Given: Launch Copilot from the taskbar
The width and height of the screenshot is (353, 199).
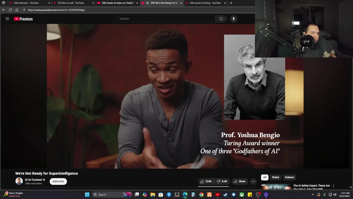Looking at the screenshot, I should click(x=145, y=195).
